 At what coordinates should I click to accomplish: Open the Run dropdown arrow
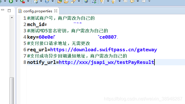(x=16, y=1)
